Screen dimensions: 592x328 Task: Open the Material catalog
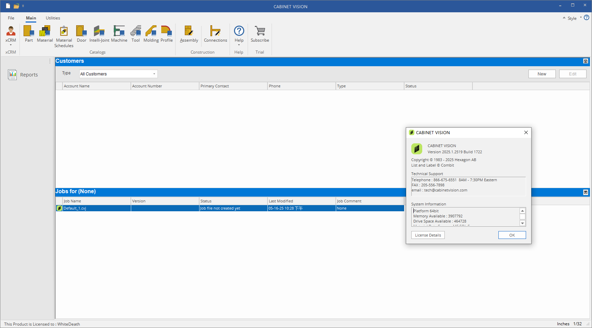45,34
